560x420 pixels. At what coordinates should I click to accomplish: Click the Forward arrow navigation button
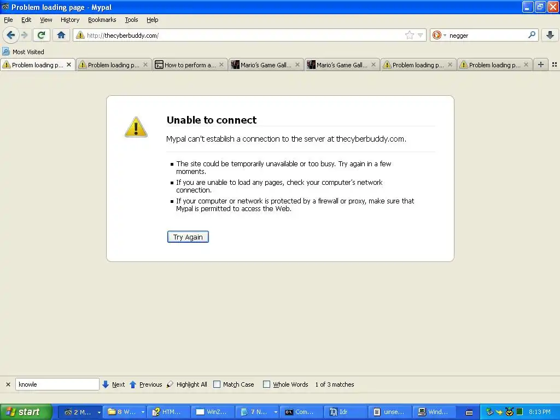[24, 36]
